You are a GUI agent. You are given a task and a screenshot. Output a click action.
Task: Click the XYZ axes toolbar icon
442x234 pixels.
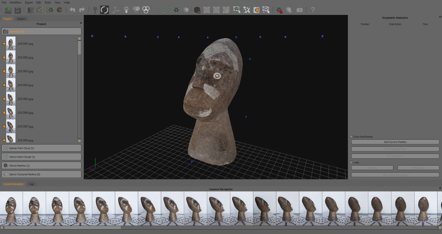(116, 10)
